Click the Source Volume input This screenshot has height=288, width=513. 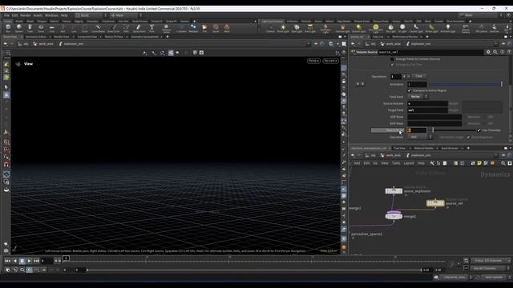[427, 103]
